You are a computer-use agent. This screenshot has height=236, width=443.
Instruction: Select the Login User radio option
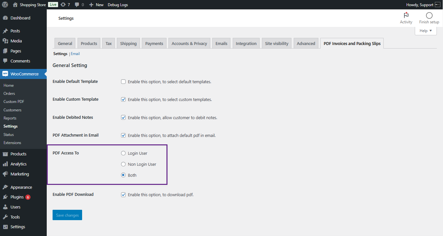coord(123,153)
